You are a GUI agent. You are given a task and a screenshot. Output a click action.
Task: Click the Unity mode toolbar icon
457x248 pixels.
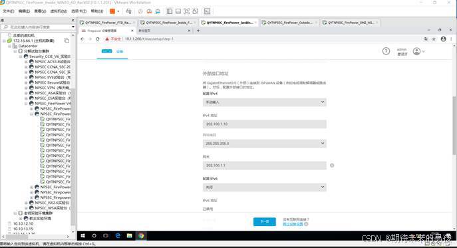(196, 11)
